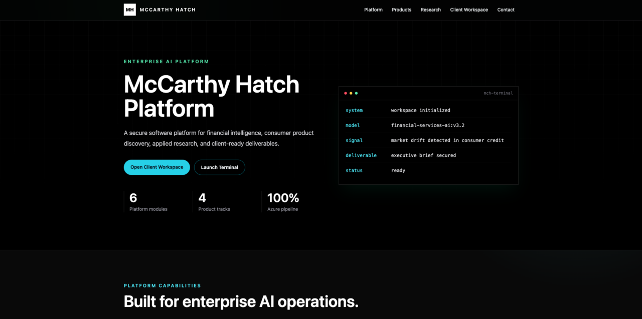This screenshot has width=642, height=319.
Task: Click the 'ready' status value
Action: pyautogui.click(x=398, y=170)
